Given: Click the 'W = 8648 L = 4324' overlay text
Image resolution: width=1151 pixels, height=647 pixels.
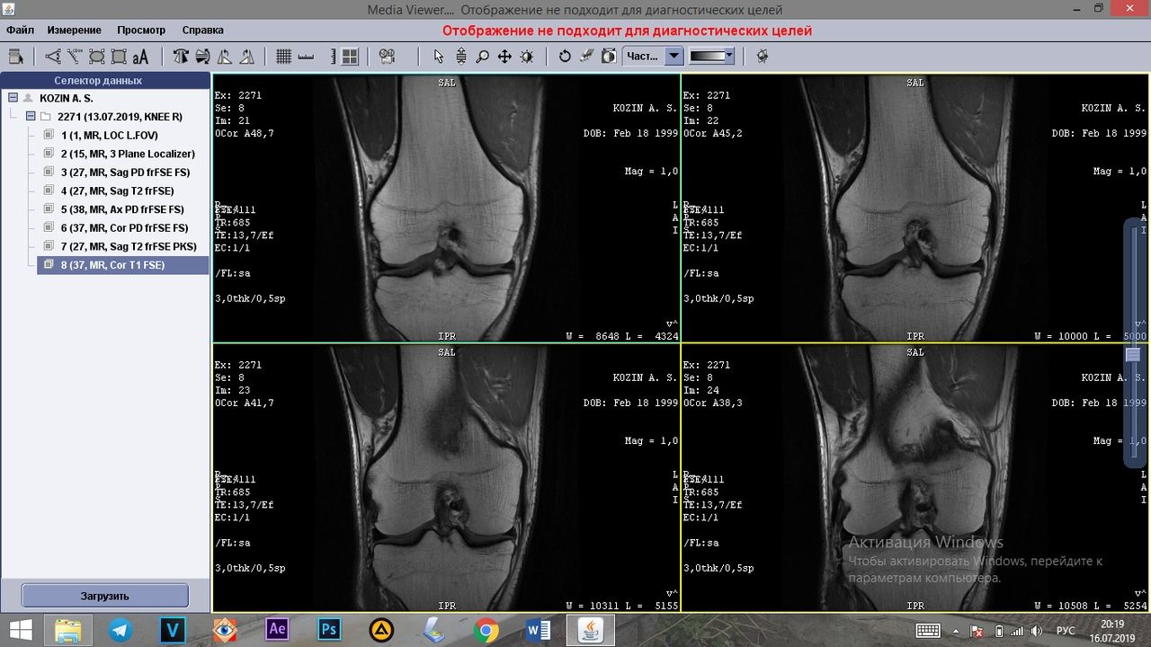Looking at the screenshot, I should (621, 336).
